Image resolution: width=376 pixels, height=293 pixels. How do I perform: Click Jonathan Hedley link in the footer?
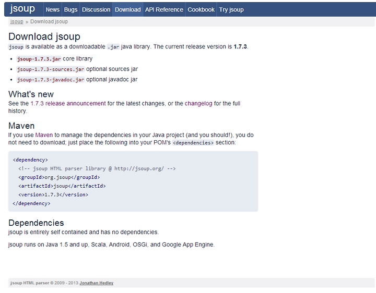coord(97,283)
